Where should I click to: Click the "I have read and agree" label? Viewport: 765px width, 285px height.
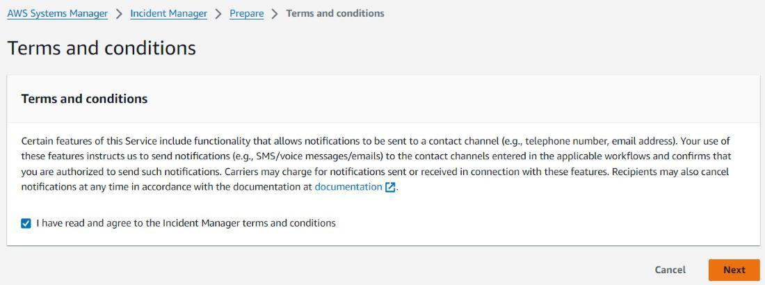pos(186,223)
